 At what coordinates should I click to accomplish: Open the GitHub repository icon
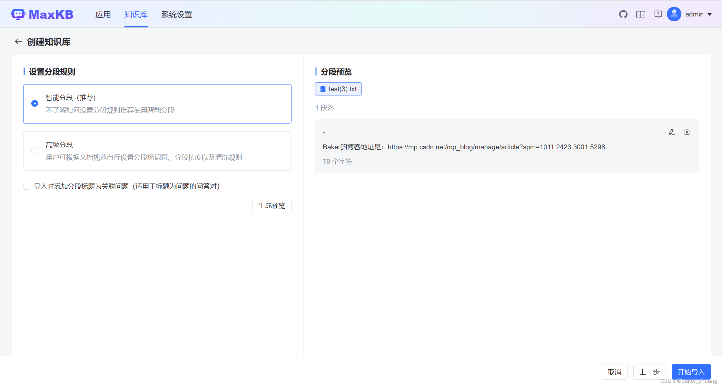pos(623,14)
